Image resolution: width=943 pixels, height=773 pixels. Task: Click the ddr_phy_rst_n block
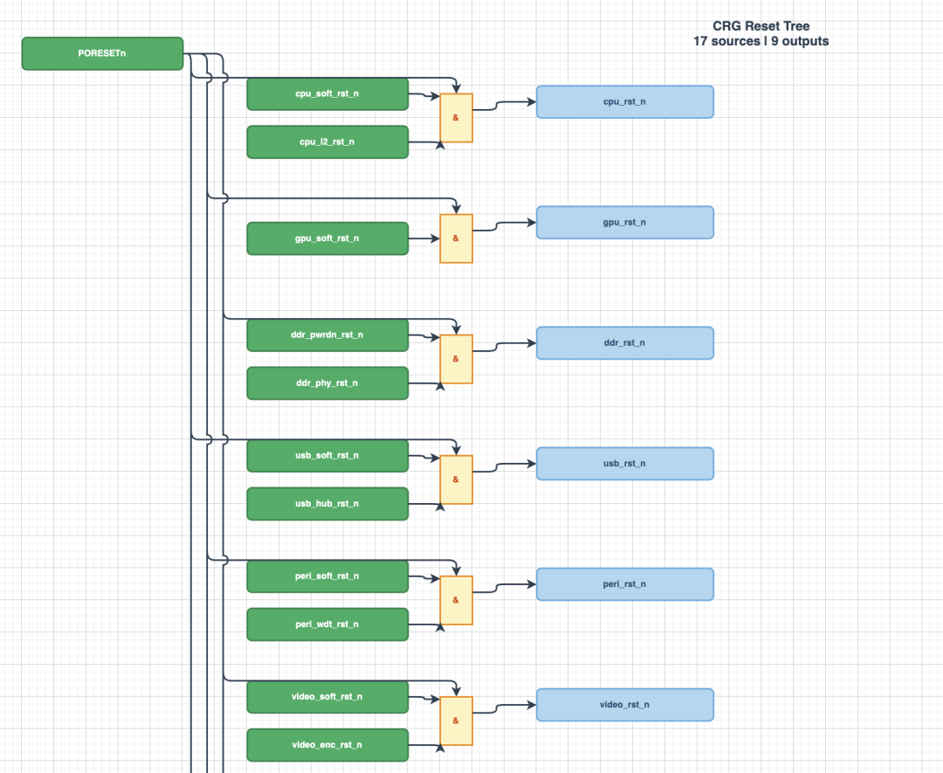tap(327, 383)
